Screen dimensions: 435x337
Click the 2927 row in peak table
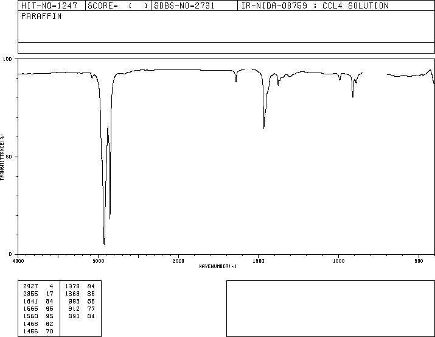(x=38, y=286)
